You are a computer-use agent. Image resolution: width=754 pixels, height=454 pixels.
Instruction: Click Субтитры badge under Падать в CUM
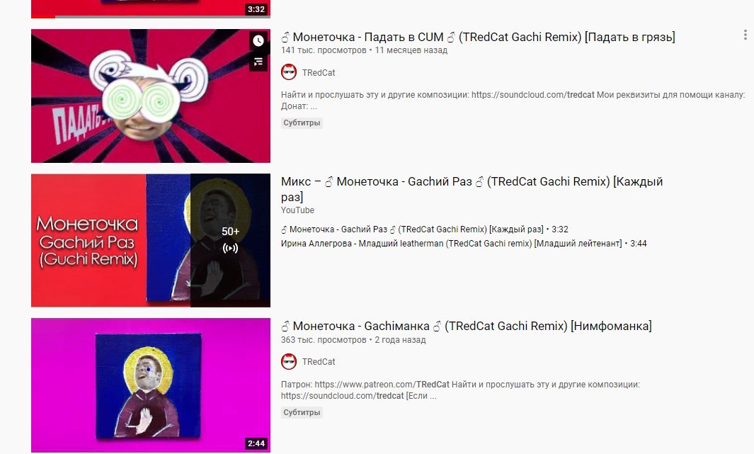302,123
